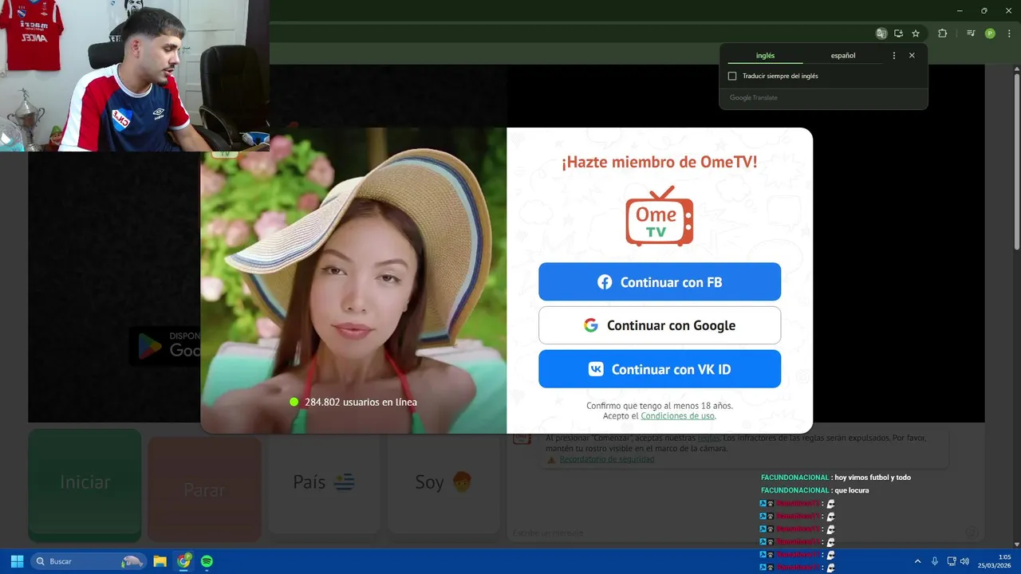This screenshot has width=1021, height=574.
Task: Open File Explorer from the taskbar
Action: (x=160, y=561)
